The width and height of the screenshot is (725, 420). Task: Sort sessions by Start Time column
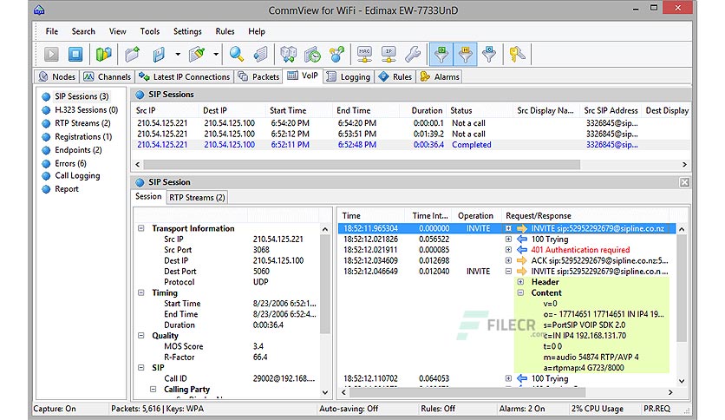pos(299,110)
